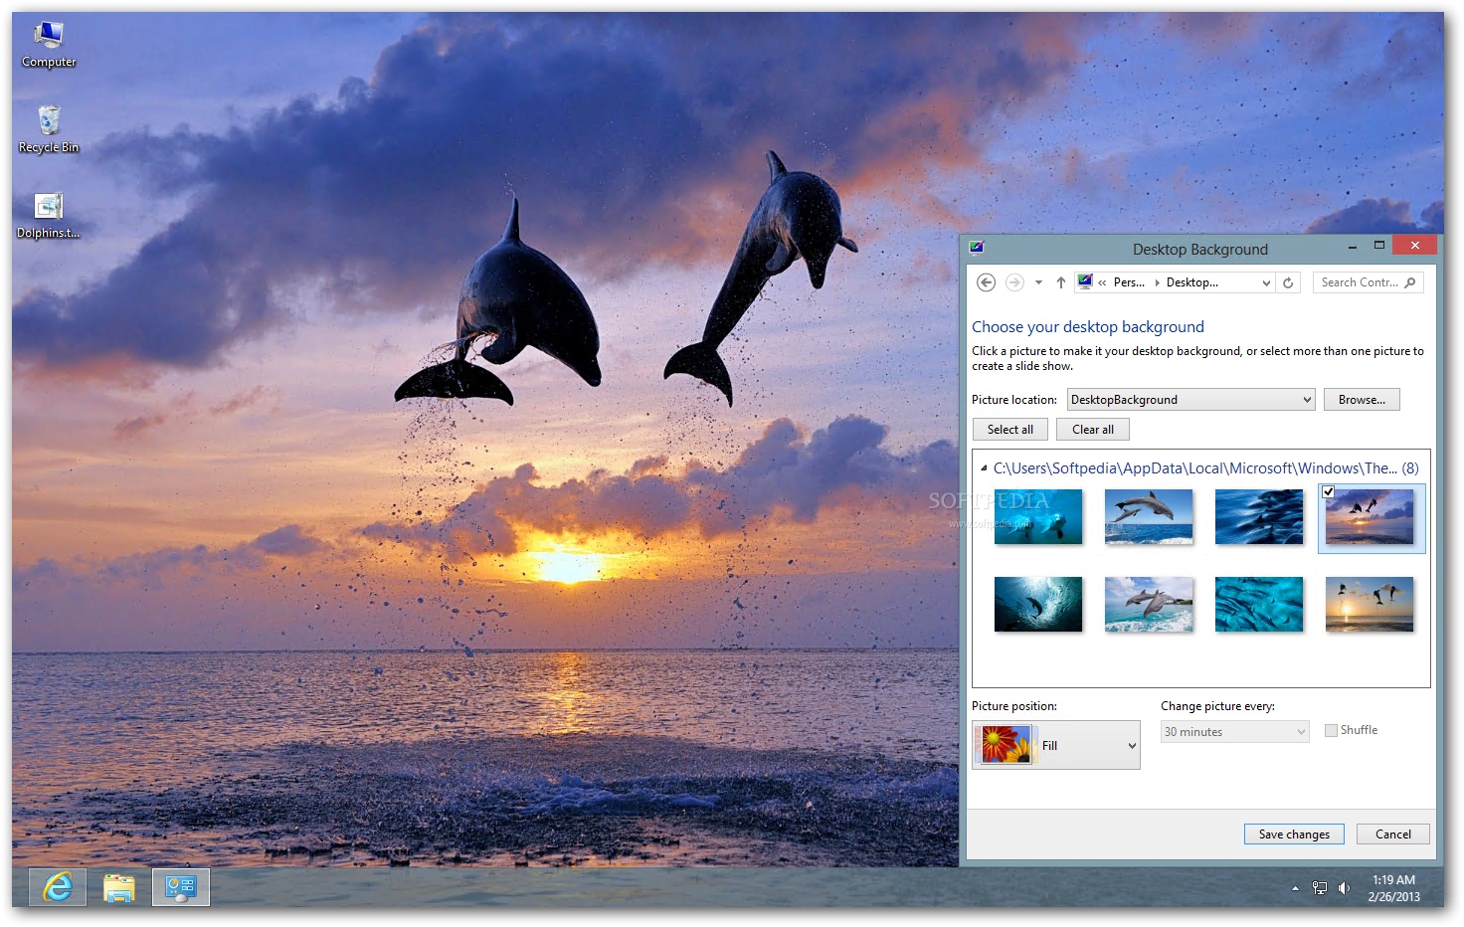1464x927 pixels.
Task: Open File Explorer from the taskbar
Action: coord(119,887)
